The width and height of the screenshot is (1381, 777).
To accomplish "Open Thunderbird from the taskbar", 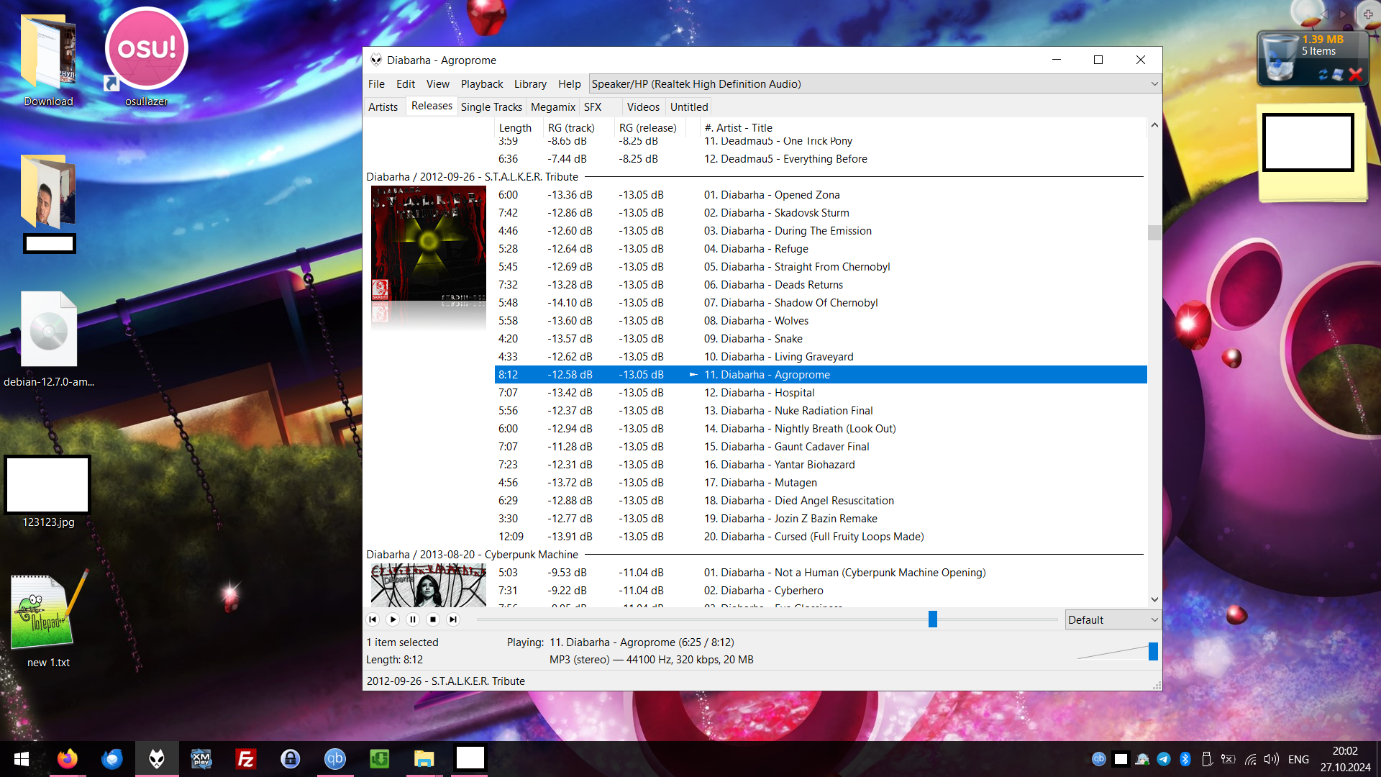I will tap(111, 759).
